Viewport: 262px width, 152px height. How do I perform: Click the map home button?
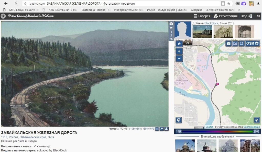click(179, 44)
